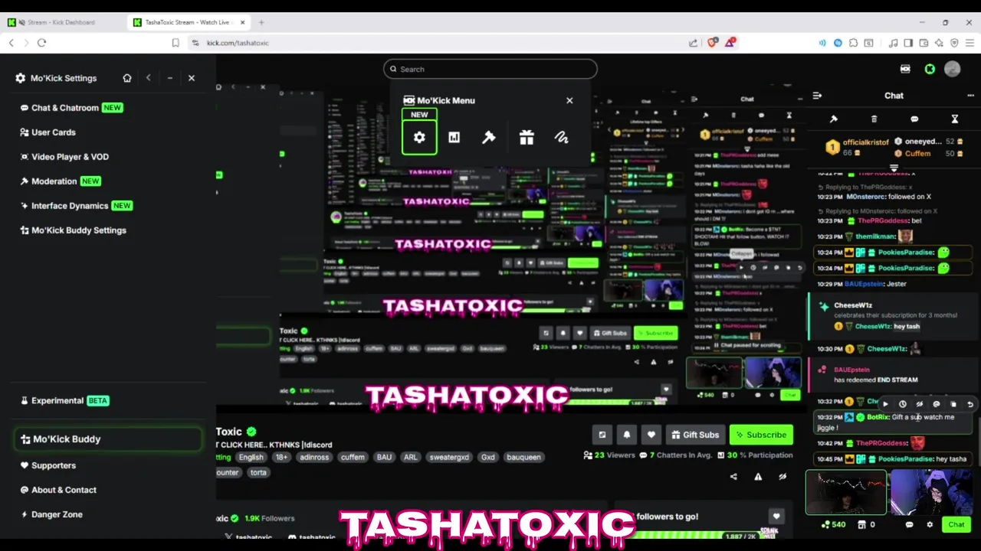Reload the page in browser
Screen dimensions: 981x551
(x=41, y=43)
